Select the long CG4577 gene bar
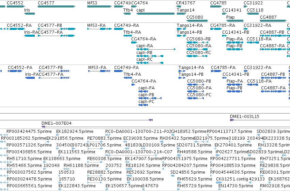 click(57, 6)
